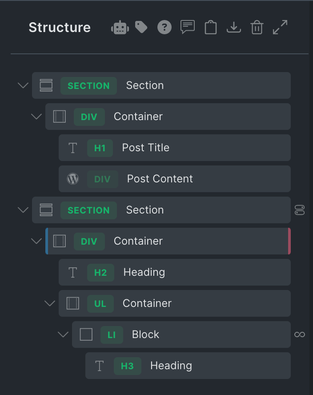Click the WordPress icon on Post Content
This screenshot has width=313, height=395.
point(73,179)
